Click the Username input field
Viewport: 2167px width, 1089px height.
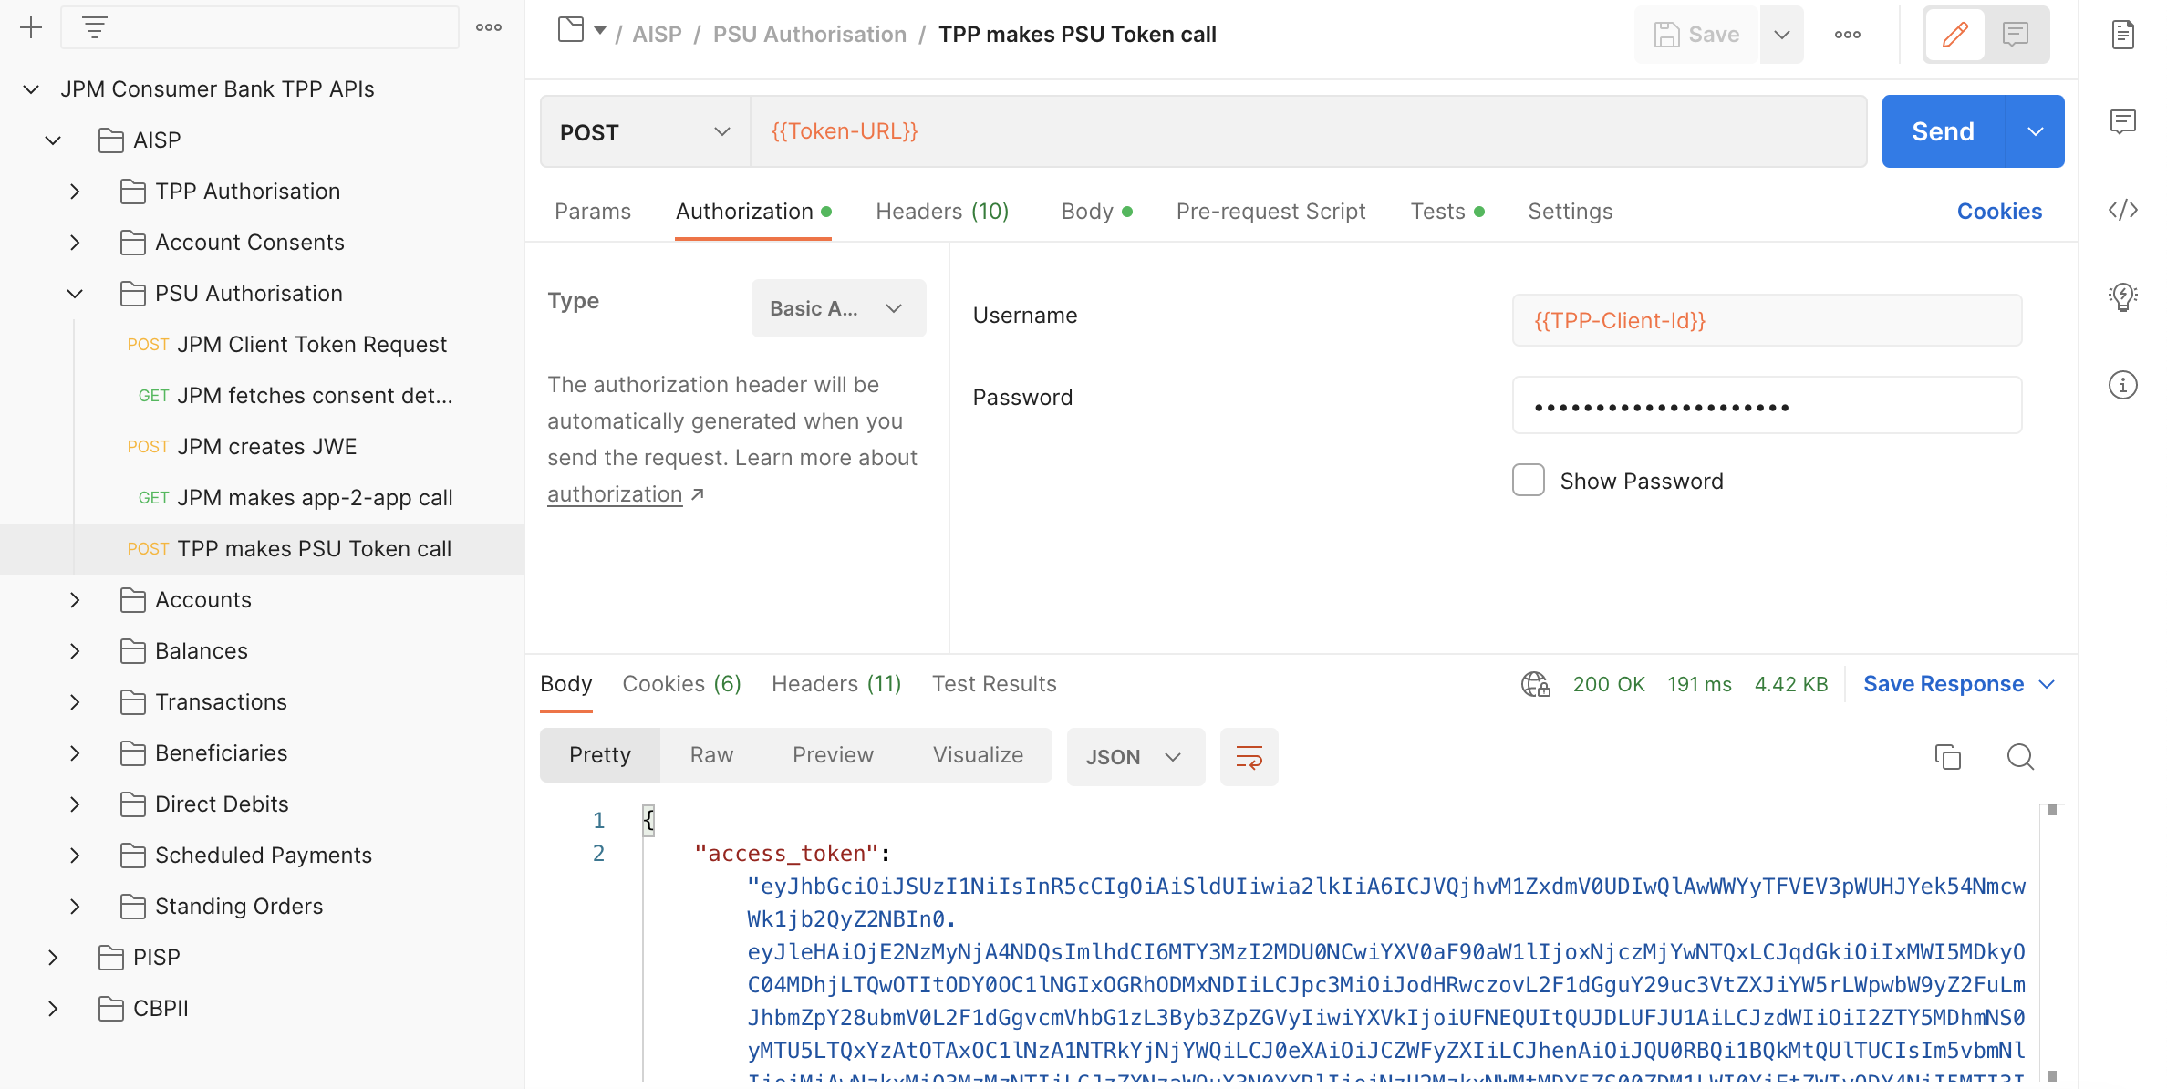coord(1767,320)
